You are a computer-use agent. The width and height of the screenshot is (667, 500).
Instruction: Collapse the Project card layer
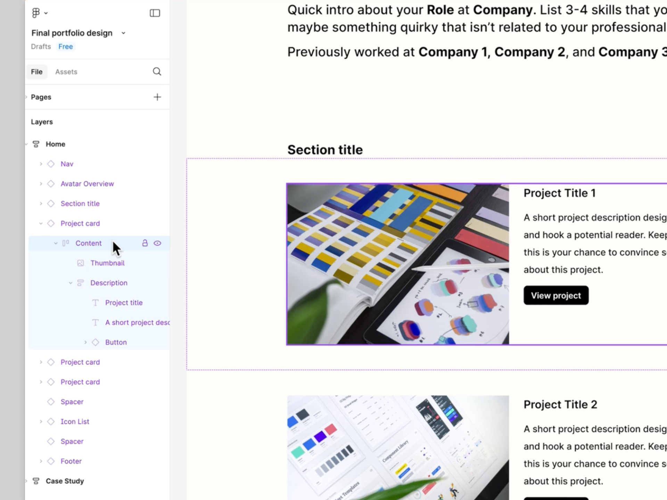pyautogui.click(x=41, y=224)
